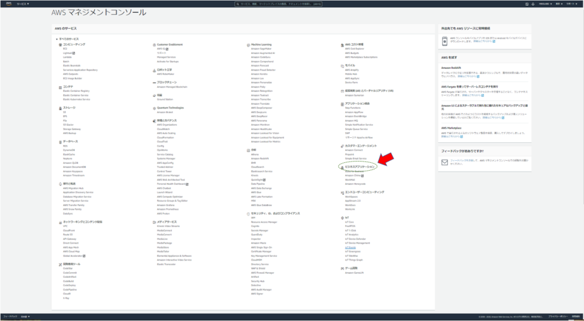This screenshot has width=584, height=321.
Task: Click the コンピューティング category icon
Action: 60,44
